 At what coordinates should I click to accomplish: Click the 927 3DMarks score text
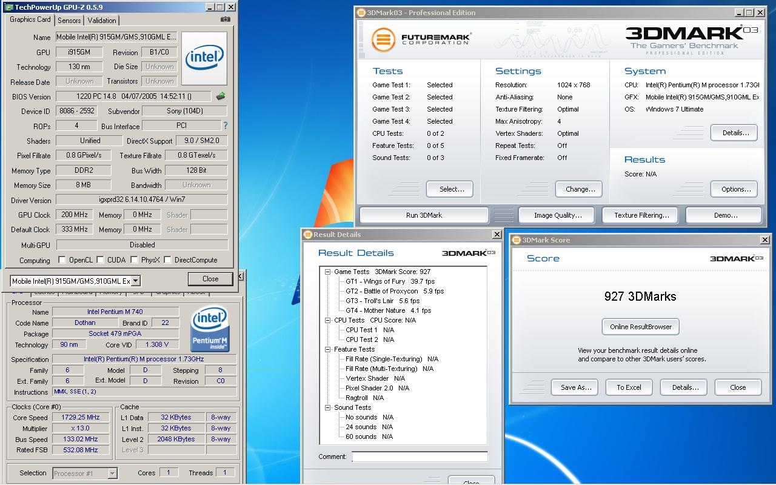640,296
